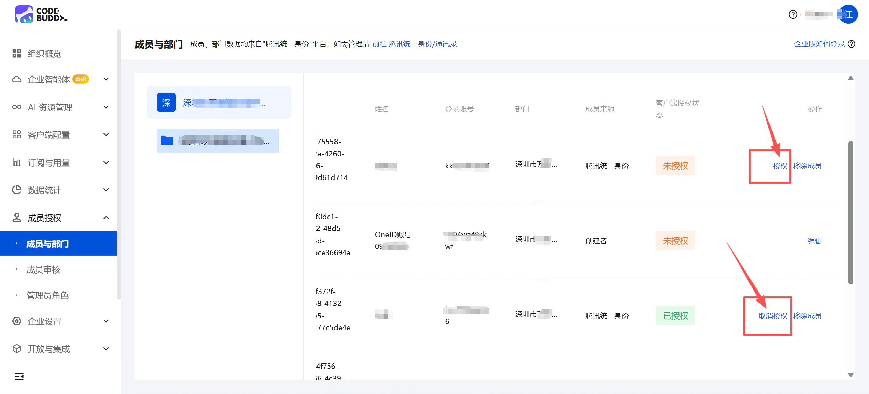Expand the 企业智能体 menu chevron

pos(106,79)
